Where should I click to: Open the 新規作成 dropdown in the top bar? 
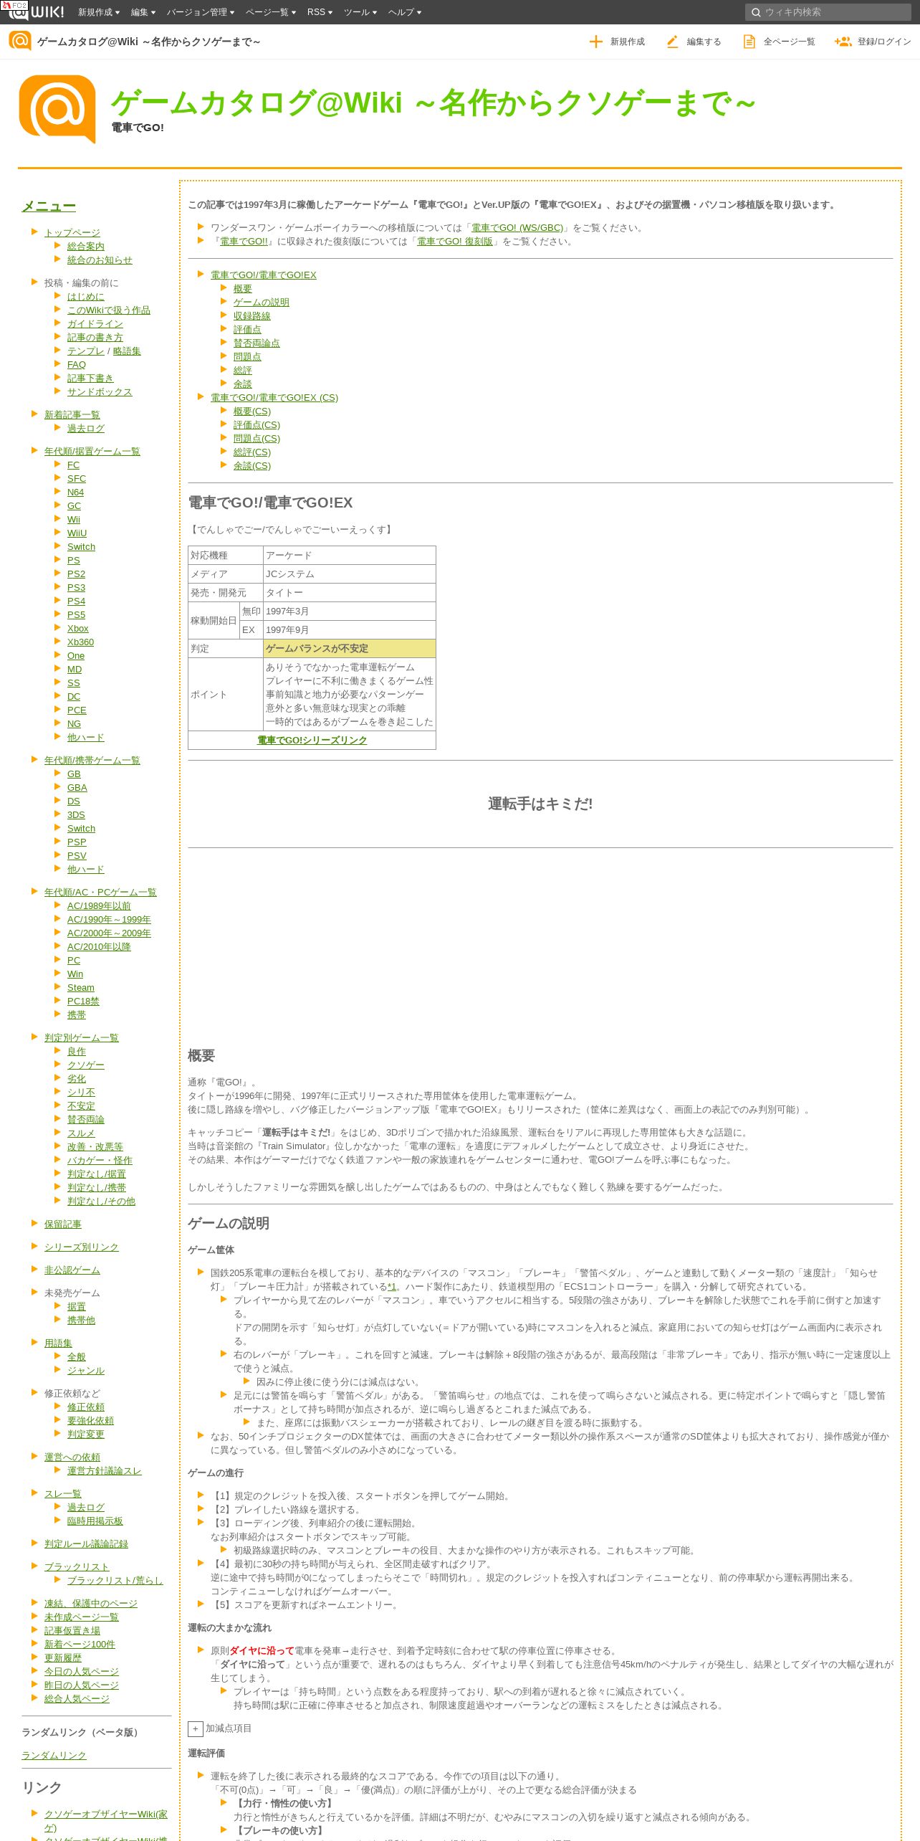[x=99, y=12]
